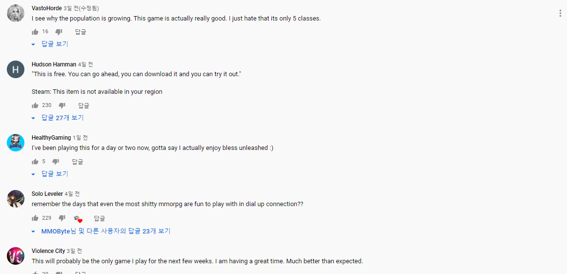Dislike HealthyGaming's comment

pos(55,162)
